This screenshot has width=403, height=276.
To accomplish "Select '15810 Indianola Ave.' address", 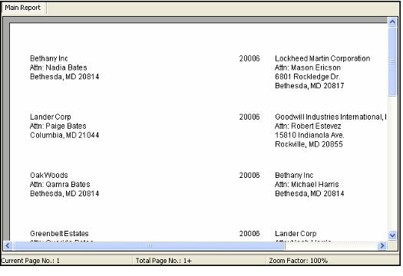I will [x=309, y=135].
